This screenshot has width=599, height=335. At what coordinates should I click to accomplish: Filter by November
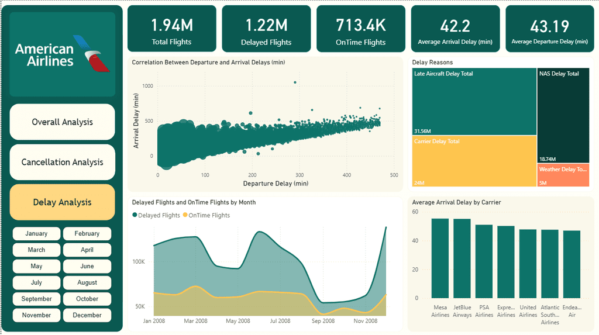pos(36,315)
